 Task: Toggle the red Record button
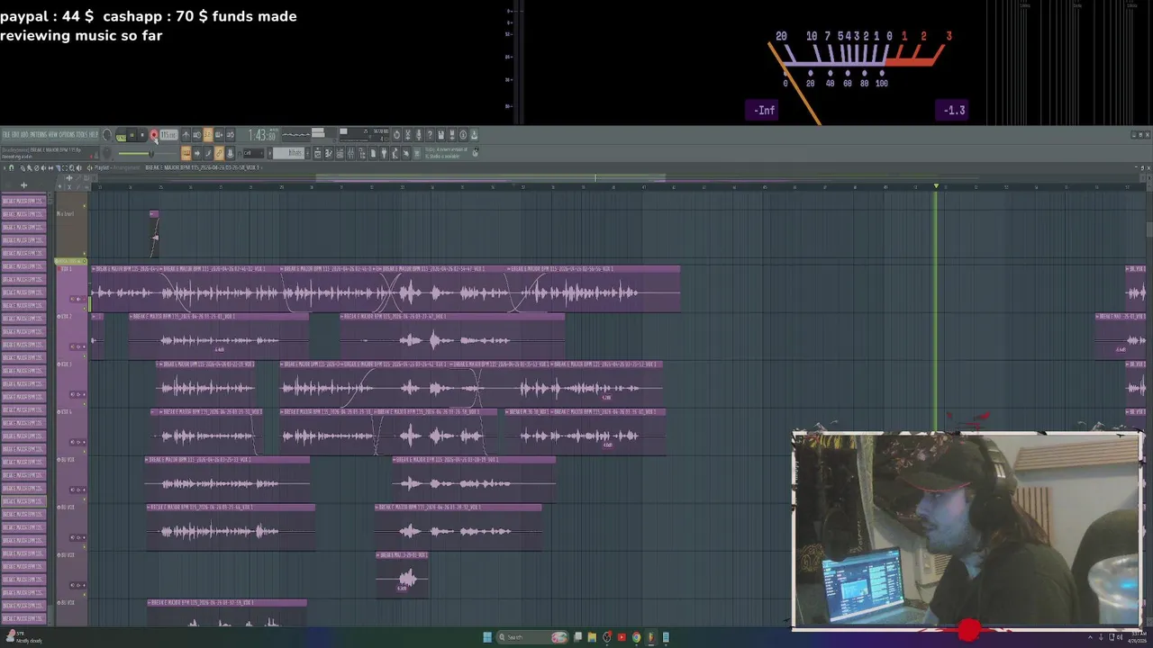pos(154,135)
